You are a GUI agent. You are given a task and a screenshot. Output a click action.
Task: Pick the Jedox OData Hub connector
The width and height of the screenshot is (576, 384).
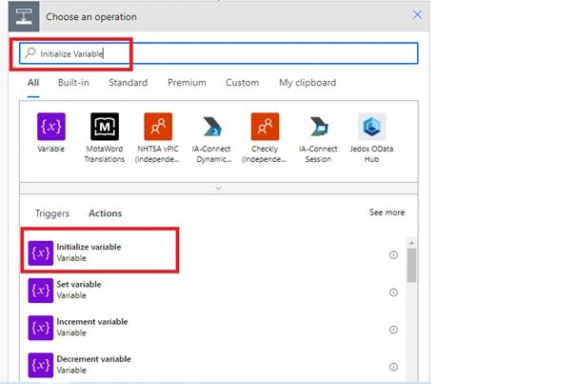click(x=371, y=127)
